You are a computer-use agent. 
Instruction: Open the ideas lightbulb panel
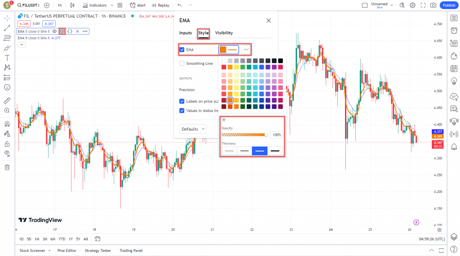tap(454, 81)
